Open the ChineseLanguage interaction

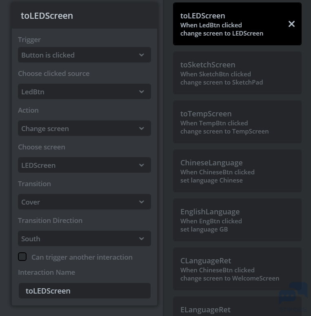click(x=237, y=171)
